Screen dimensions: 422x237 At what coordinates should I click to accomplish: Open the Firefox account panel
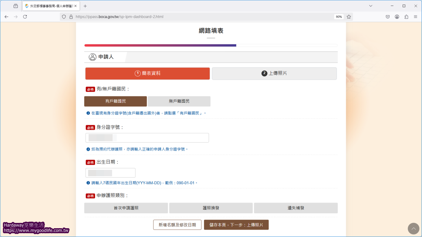point(397,17)
